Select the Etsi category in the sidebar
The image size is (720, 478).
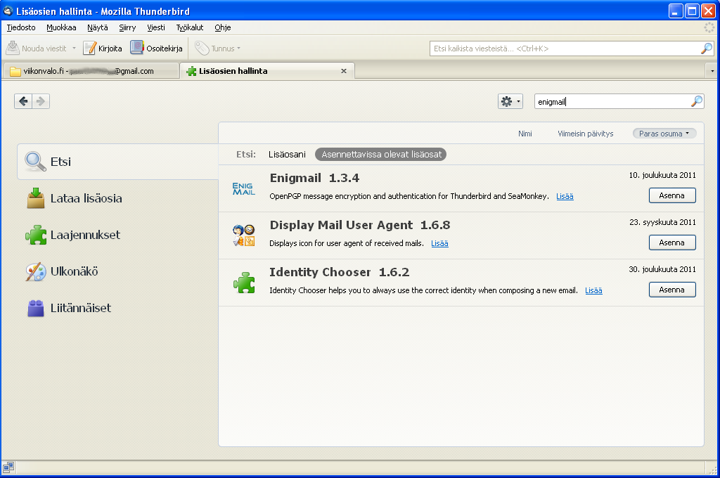tap(118, 162)
